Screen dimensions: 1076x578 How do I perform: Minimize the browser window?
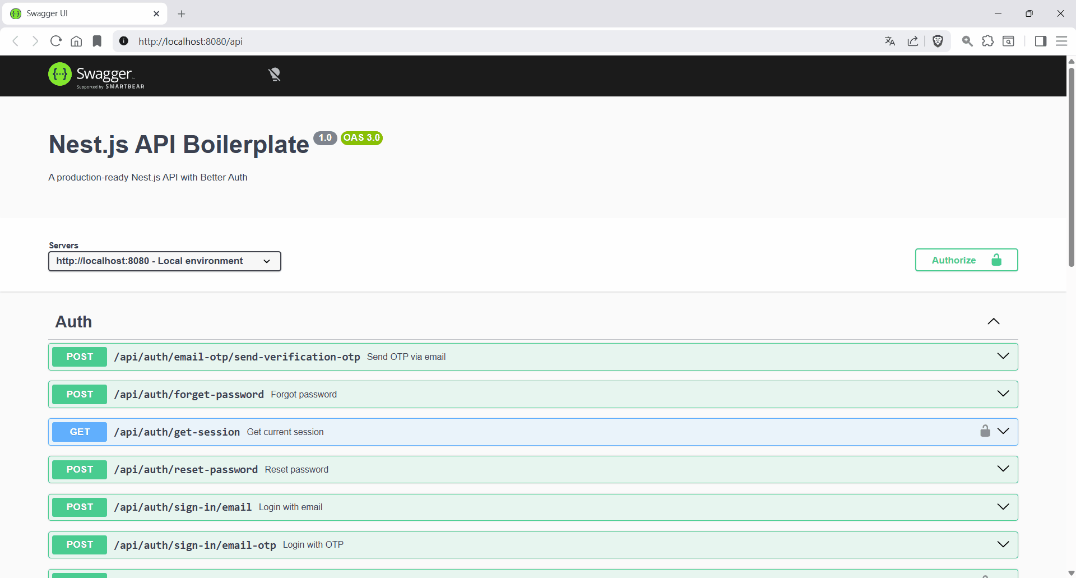click(998, 13)
